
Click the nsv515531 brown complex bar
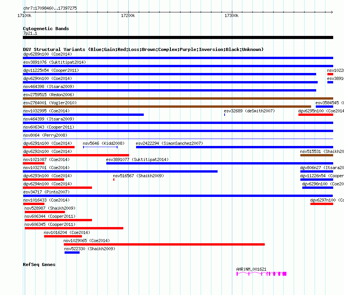click(317, 155)
